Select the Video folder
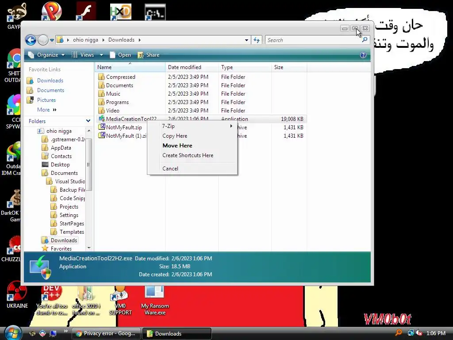The width and height of the screenshot is (453, 340). click(112, 110)
